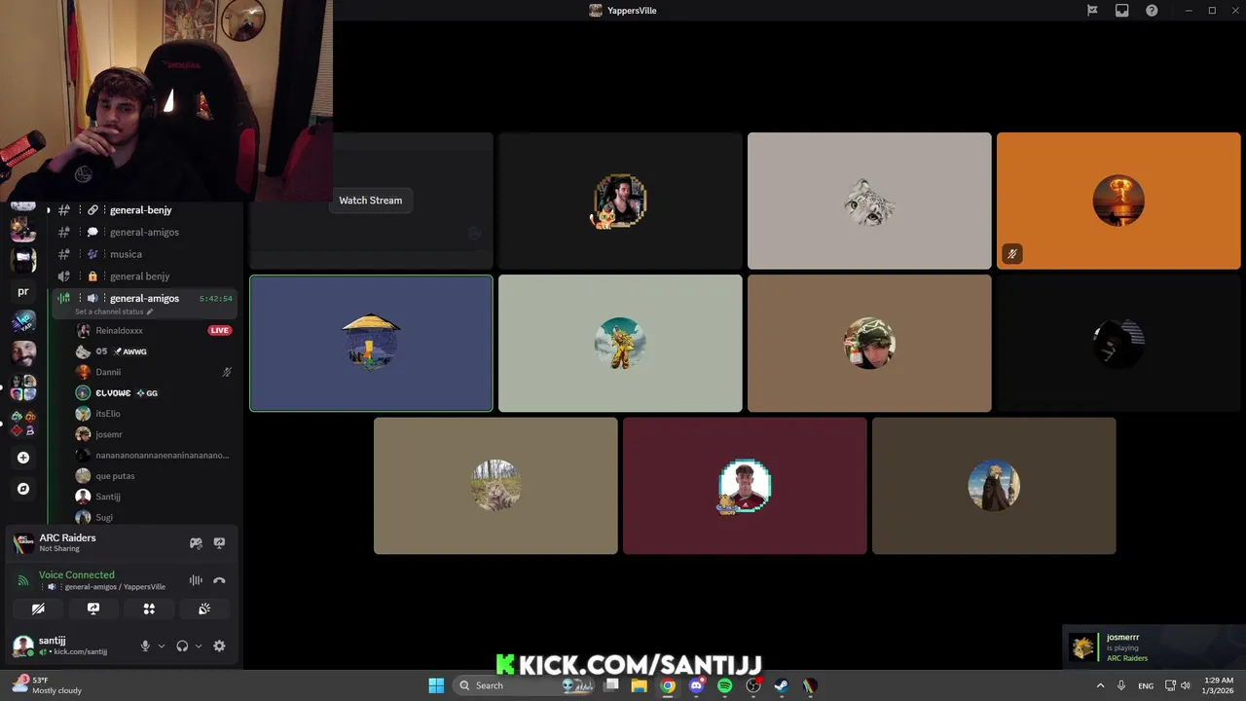Share your screen from voice controls row
Screen dimensions: 1246x701
tap(93, 609)
